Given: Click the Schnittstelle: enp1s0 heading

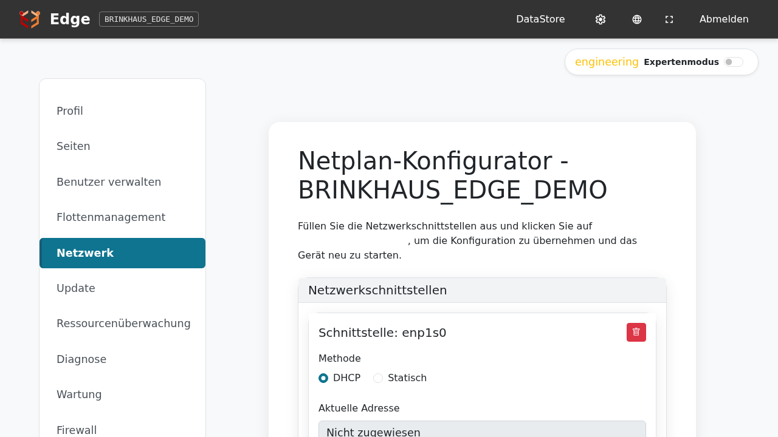Looking at the screenshot, I should [x=382, y=333].
